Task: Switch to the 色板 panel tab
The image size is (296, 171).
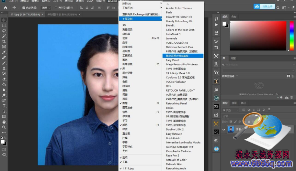Action: (234, 17)
